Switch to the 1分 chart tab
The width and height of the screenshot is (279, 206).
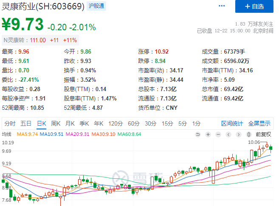pos(196,123)
